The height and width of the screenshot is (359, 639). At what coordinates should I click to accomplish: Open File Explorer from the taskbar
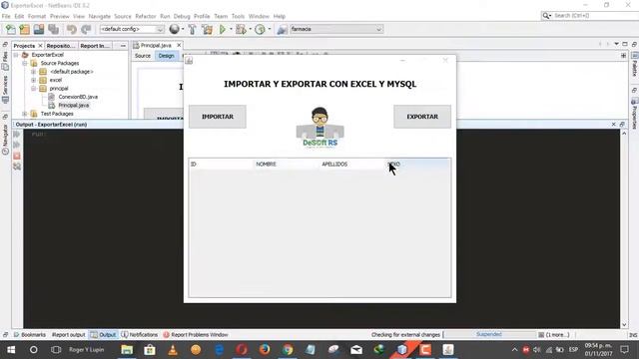(x=127, y=350)
